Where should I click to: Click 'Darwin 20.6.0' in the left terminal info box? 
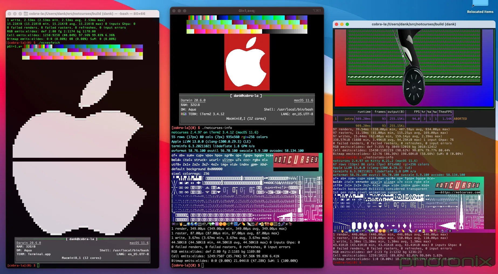[29, 243]
